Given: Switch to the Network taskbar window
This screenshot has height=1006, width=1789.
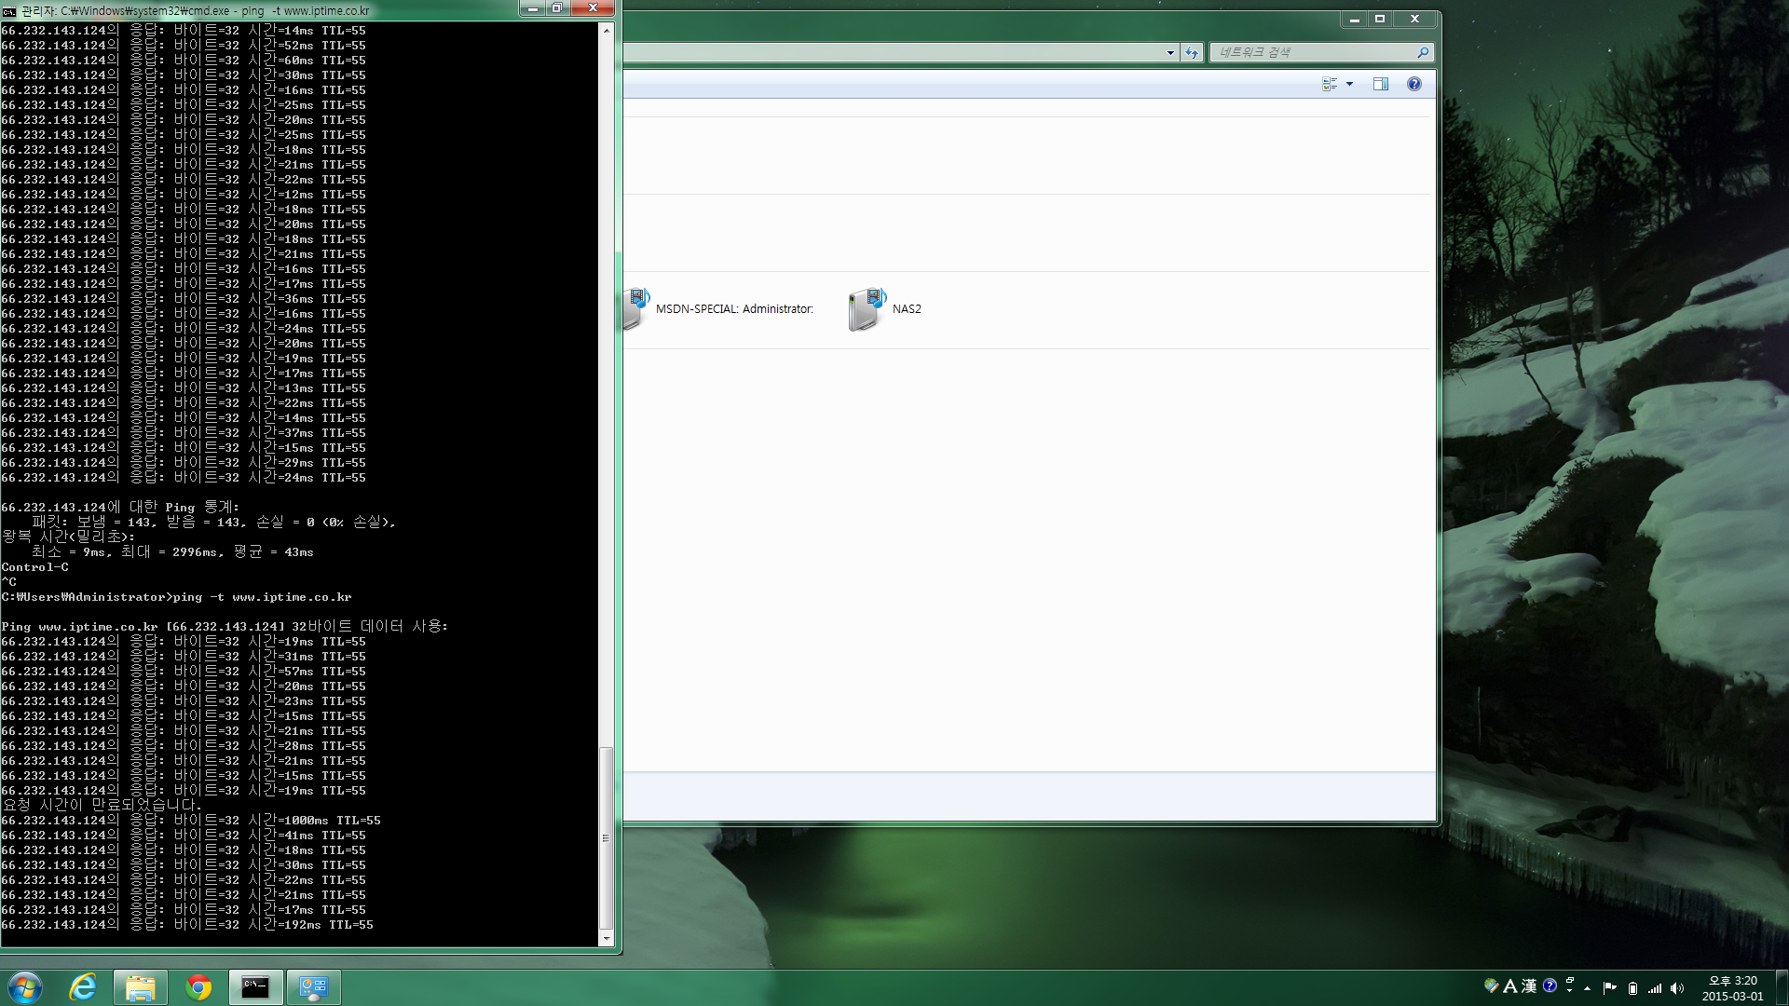Looking at the screenshot, I should (x=313, y=987).
